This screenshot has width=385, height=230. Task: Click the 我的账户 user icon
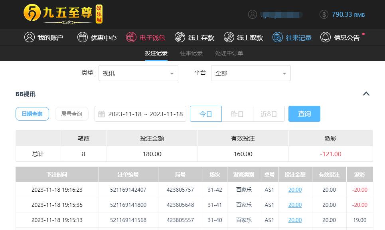[x=29, y=38]
